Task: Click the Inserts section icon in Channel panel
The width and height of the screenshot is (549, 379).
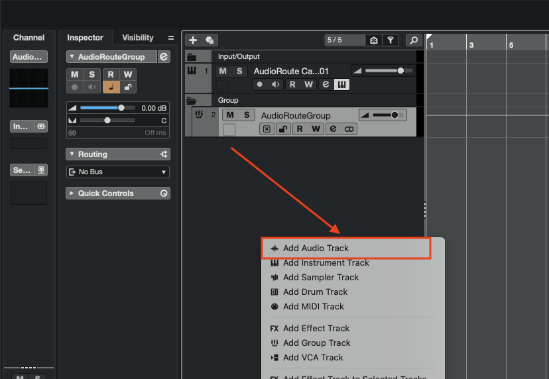Action: click(41, 127)
